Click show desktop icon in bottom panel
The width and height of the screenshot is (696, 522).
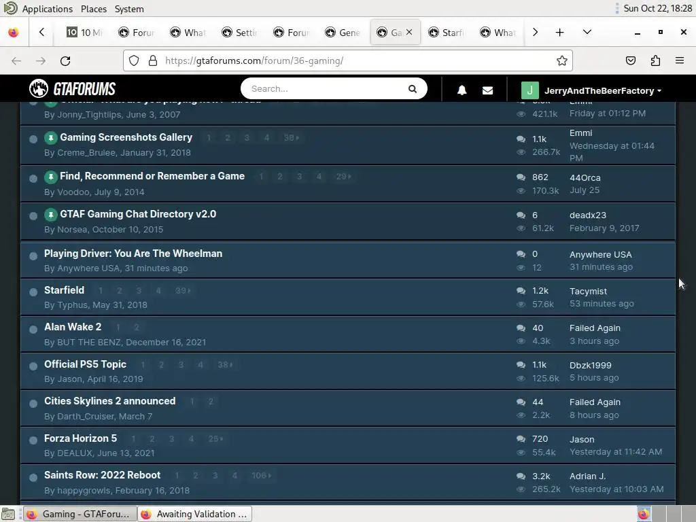pos(8,514)
